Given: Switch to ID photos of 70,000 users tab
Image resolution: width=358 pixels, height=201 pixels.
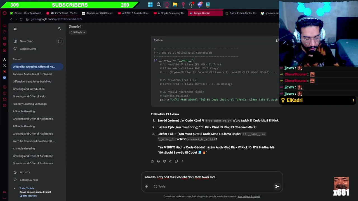Looking at the screenshot, I should (x=98, y=13).
